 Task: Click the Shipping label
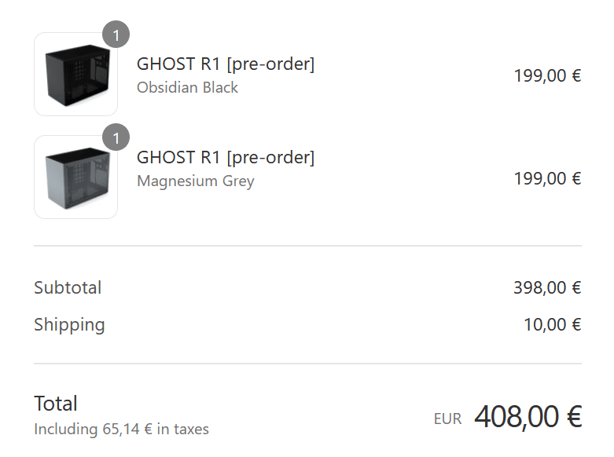[x=69, y=325]
